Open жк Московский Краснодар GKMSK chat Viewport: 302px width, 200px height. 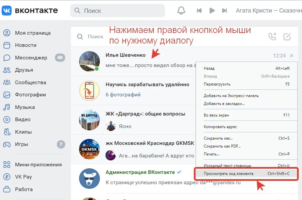pyautogui.click(x=150, y=143)
